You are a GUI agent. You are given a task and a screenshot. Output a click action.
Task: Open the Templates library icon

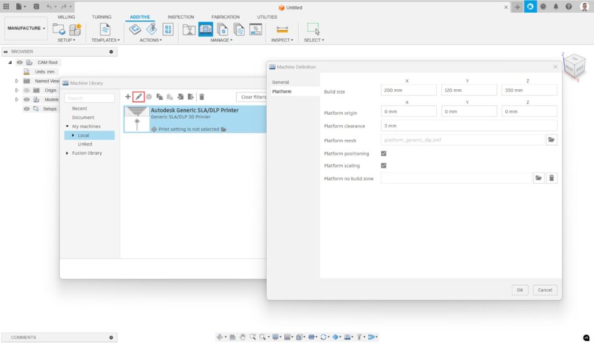pos(105,29)
